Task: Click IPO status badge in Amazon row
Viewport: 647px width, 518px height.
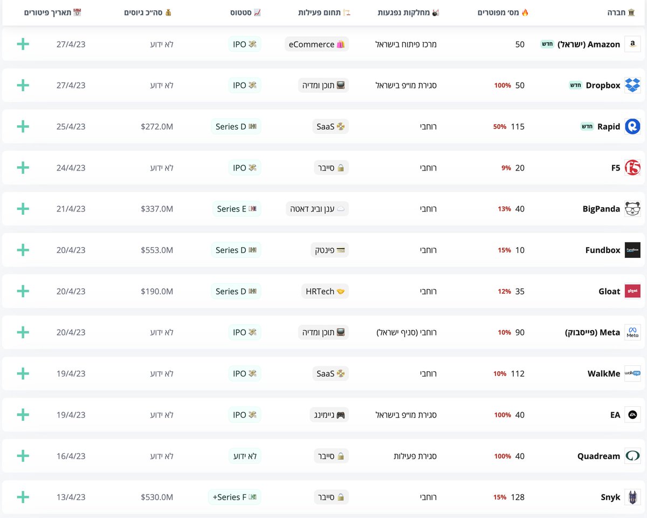Action: pyautogui.click(x=245, y=44)
